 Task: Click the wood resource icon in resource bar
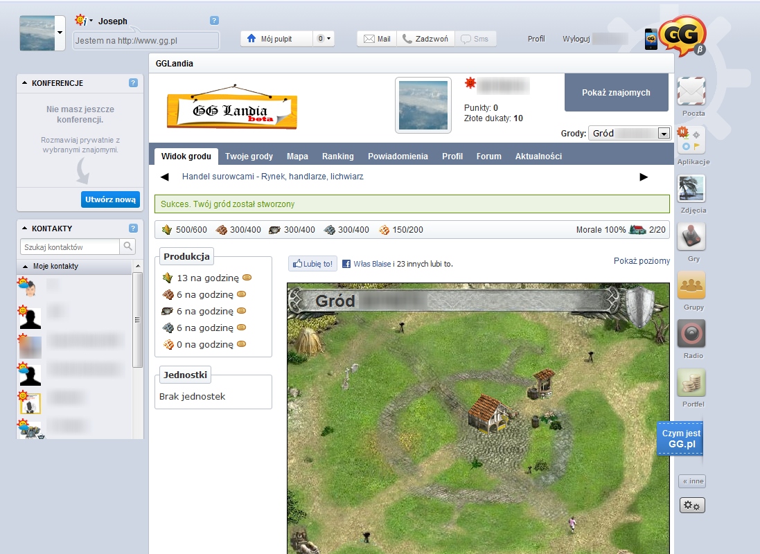tap(222, 230)
